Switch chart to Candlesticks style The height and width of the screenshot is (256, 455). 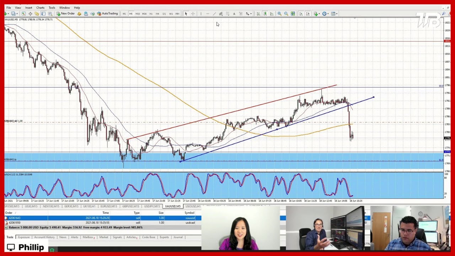265,14
